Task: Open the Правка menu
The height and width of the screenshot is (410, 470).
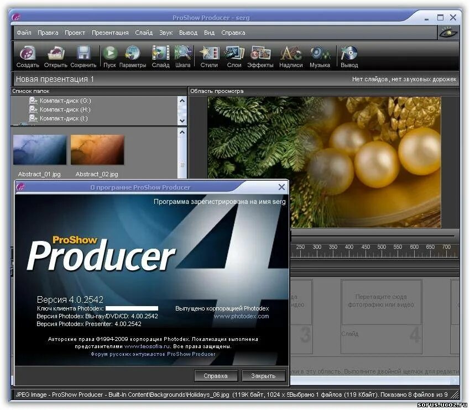Action: pyautogui.click(x=48, y=33)
